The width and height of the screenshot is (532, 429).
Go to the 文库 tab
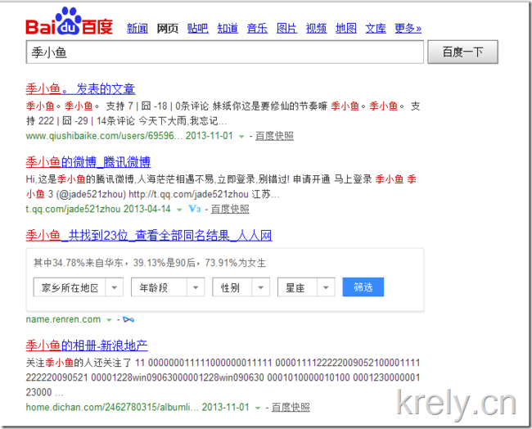[376, 28]
